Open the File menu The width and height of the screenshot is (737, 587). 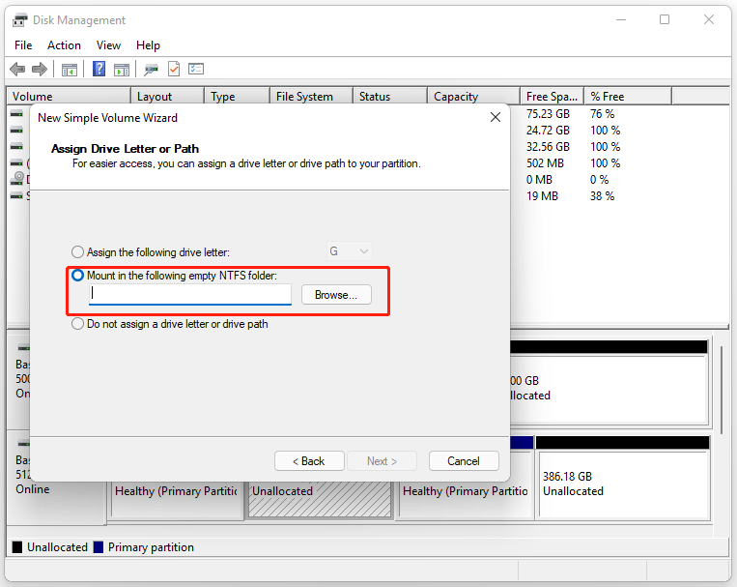pyautogui.click(x=23, y=45)
